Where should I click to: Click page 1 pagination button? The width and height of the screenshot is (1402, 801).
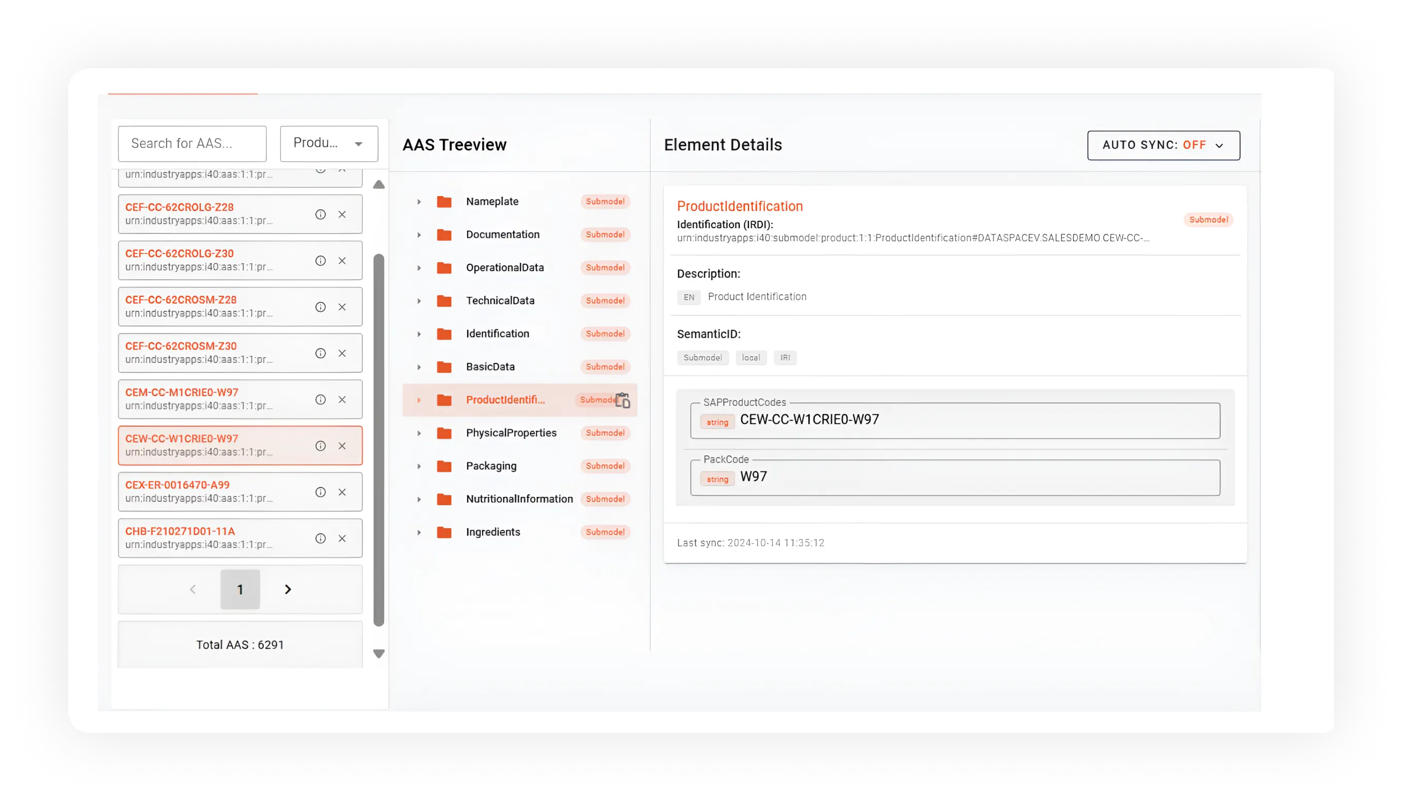[x=240, y=589]
